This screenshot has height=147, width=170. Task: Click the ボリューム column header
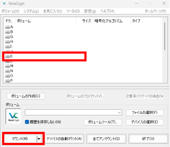coord(46,21)
